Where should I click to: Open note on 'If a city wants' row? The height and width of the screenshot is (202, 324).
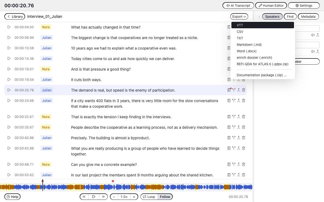click(x=229, y=100)
